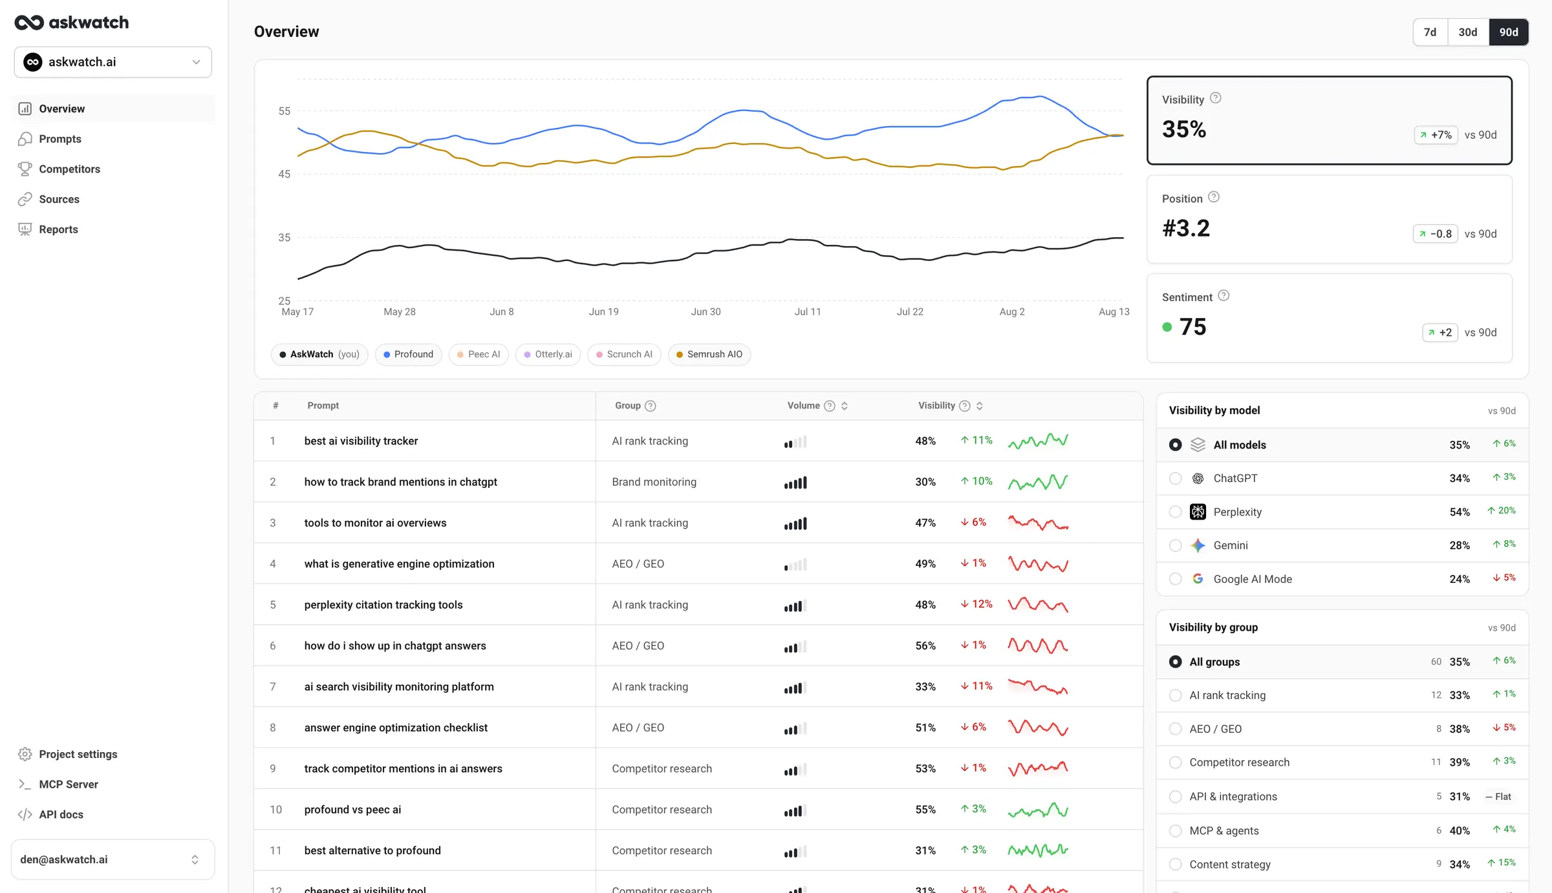The width and height of the screenshot is (1552, 893).
Task: Click the Competitors trophy icon
Action: click(25, 169)
